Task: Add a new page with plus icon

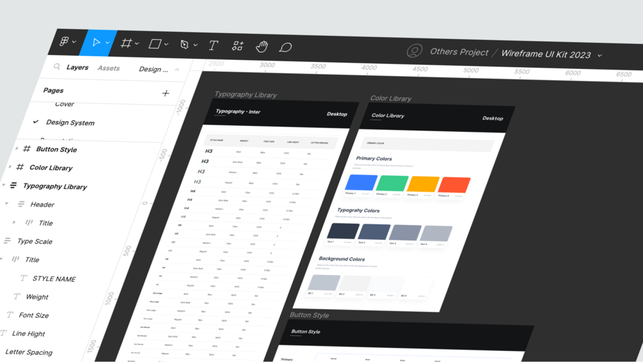Action: (x=166, y=93)
